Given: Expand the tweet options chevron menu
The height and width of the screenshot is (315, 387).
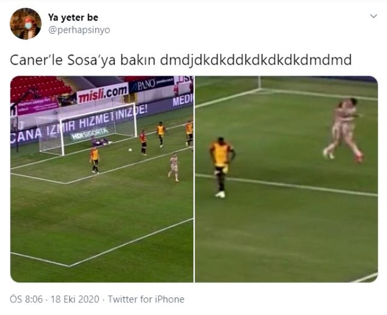Looking at the screenshot, I should point(374,16).
